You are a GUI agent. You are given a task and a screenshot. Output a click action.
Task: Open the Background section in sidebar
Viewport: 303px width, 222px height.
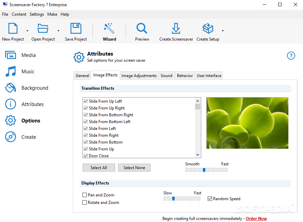pos(27,88)
